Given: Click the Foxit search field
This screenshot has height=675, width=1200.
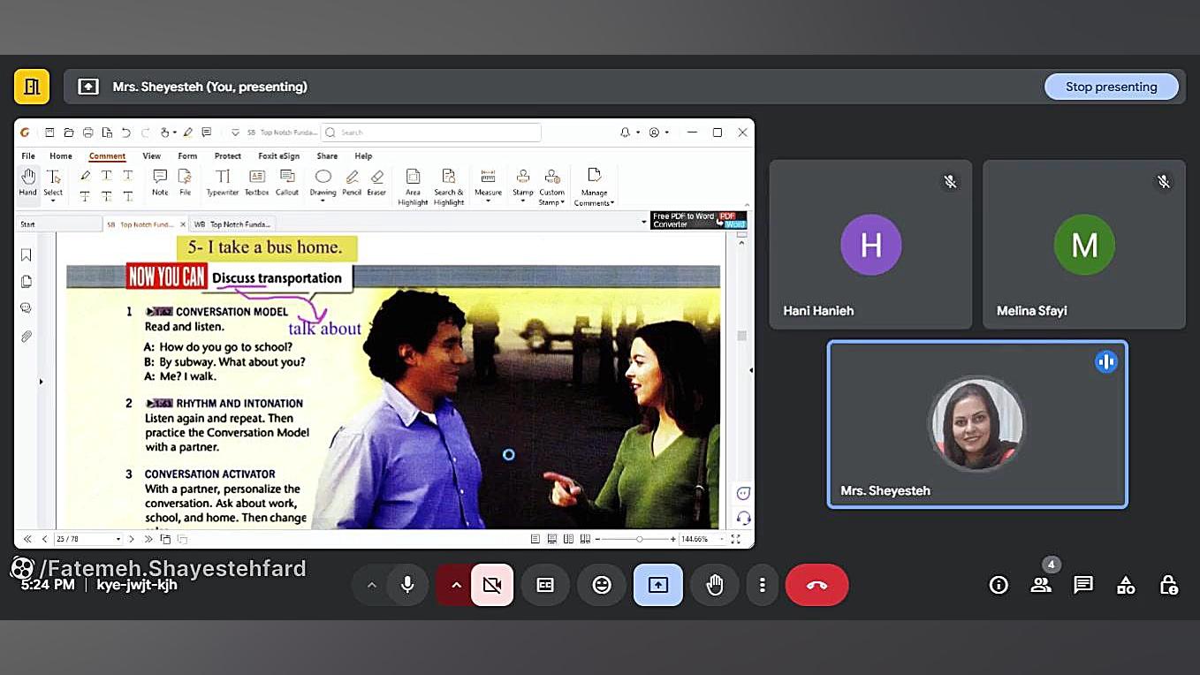Looking at the screenshot, I should 430,133.
